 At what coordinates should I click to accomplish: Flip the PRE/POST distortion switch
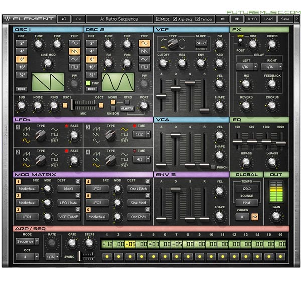(x=240, y=43)
